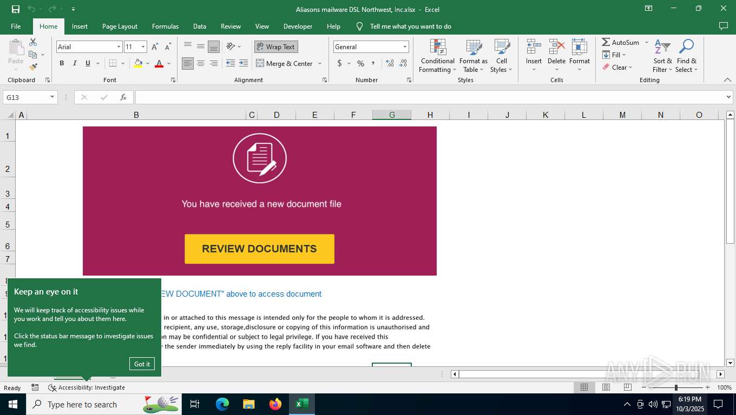Click the Save icon in quick access toolbar

tap(16, 9)
